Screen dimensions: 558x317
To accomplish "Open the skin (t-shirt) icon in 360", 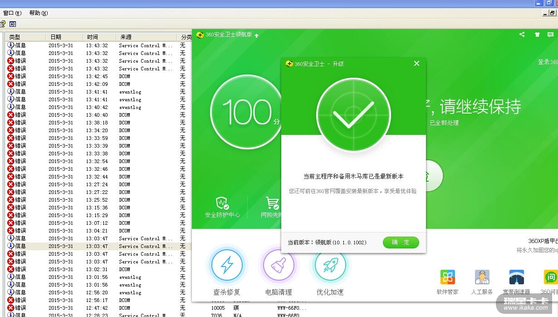I will point(537,35).
